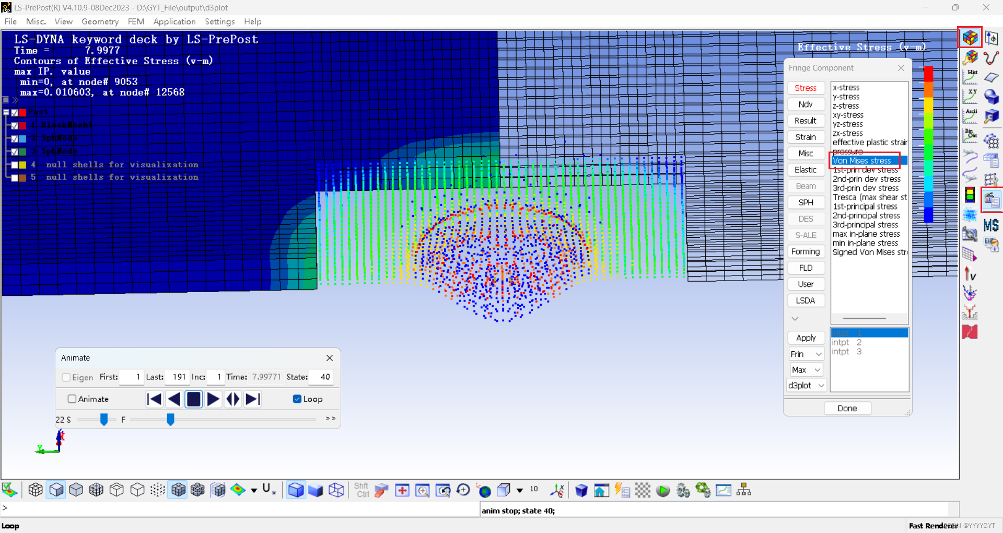Open the ASCII data icon
The image size is (1003, 533).
[x=970, y=115]
